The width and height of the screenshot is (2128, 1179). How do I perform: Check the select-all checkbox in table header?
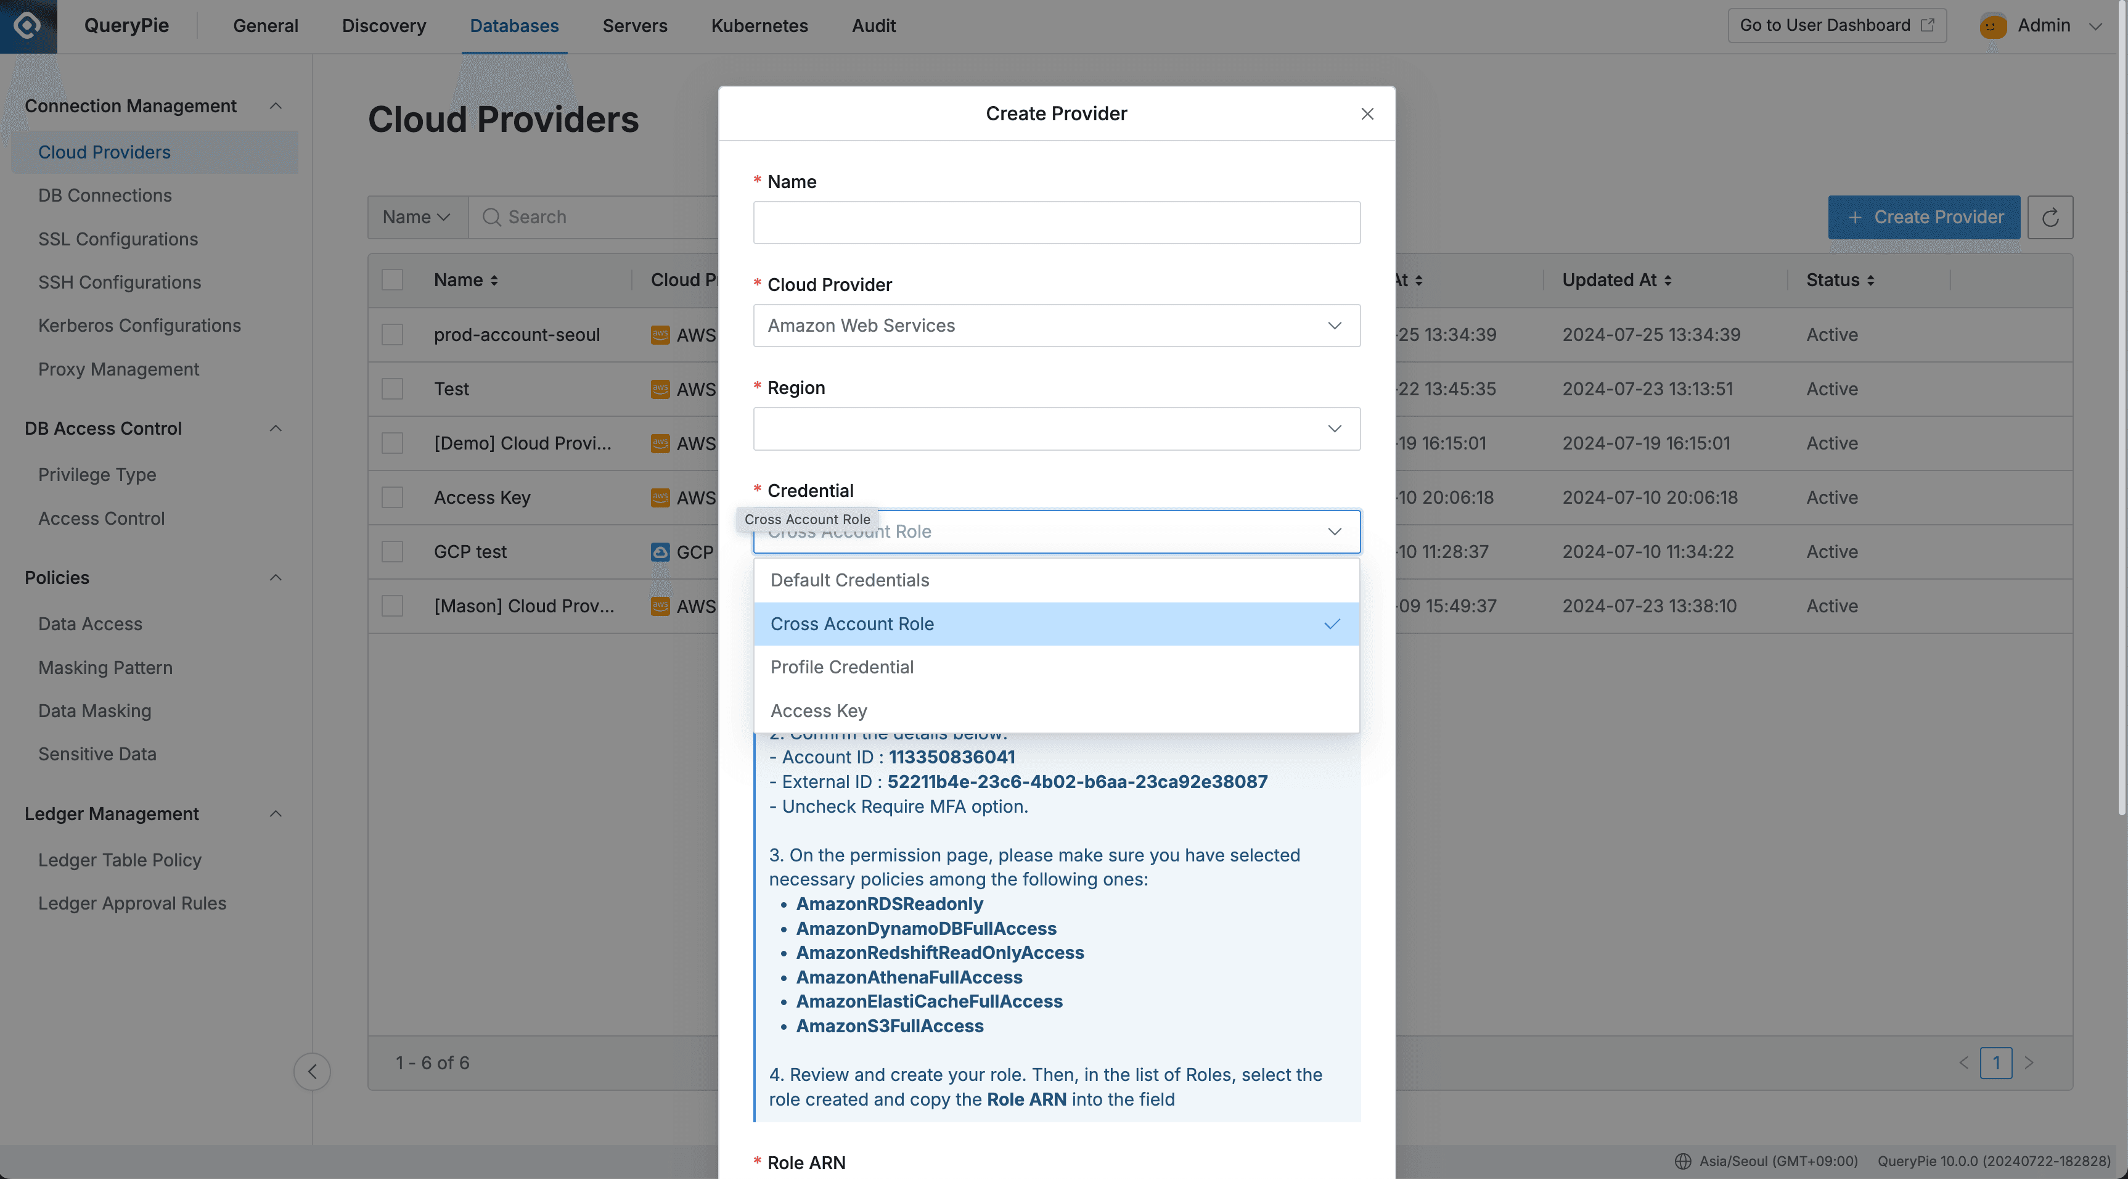(x=393, y=279)
